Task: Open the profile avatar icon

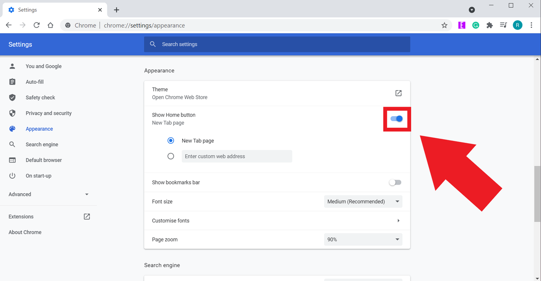Action: pos(518,25)
